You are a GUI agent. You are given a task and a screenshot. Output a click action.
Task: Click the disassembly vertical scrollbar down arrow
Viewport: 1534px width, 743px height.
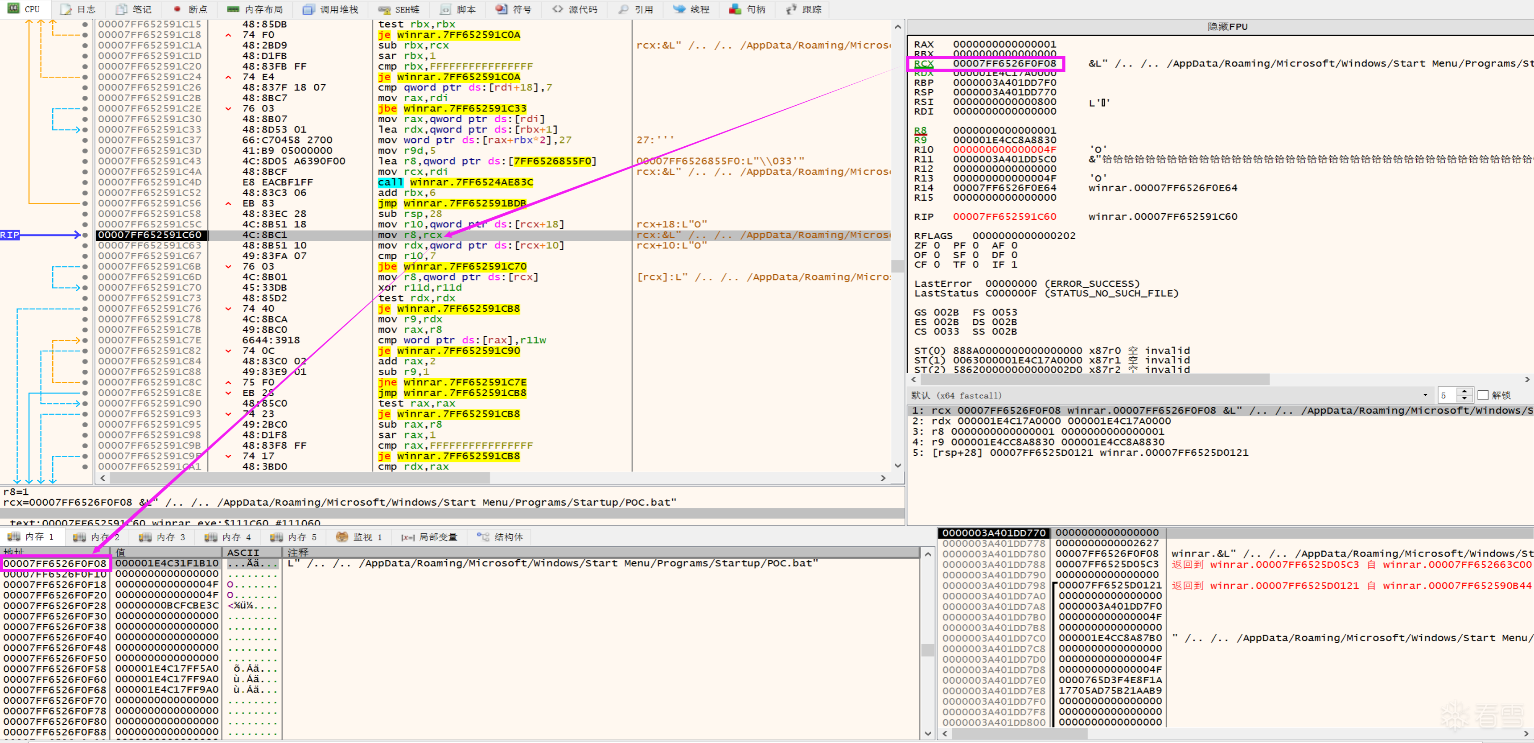pos(897,465)
